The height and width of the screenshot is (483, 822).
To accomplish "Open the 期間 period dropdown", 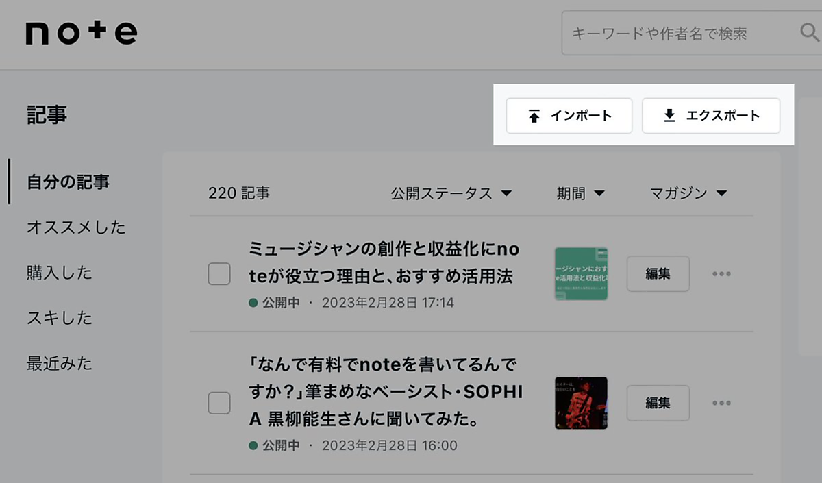I will point(581,193).
